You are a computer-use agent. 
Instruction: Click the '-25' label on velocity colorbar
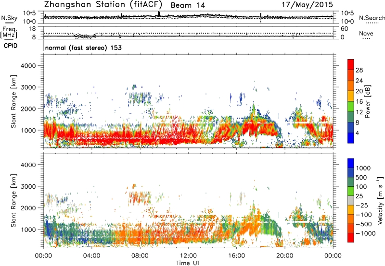click(363, 206)
